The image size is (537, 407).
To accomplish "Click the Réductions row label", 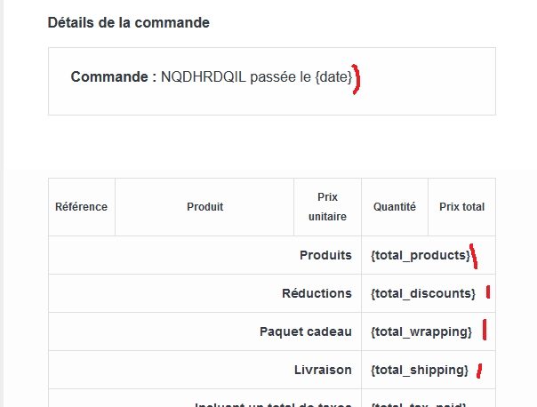I will coord(317,293).
